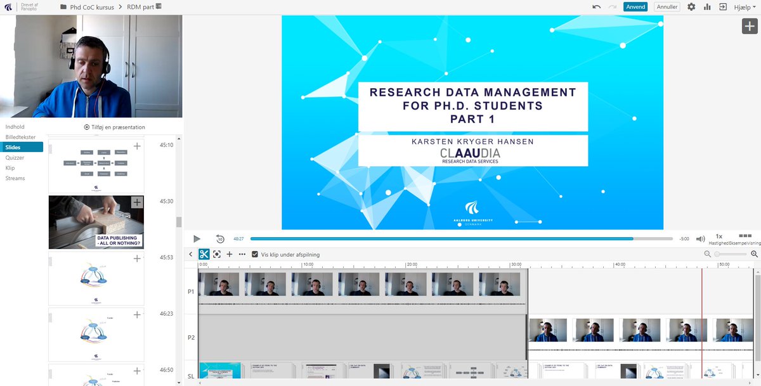Open the three-dot more options
Image resolution: width=761 pixels, height=386 pixels.
(x=242, y=254)
